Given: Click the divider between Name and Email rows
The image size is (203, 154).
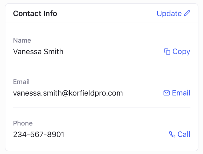Looking at the screenshot, I should [x=101, y=66].
